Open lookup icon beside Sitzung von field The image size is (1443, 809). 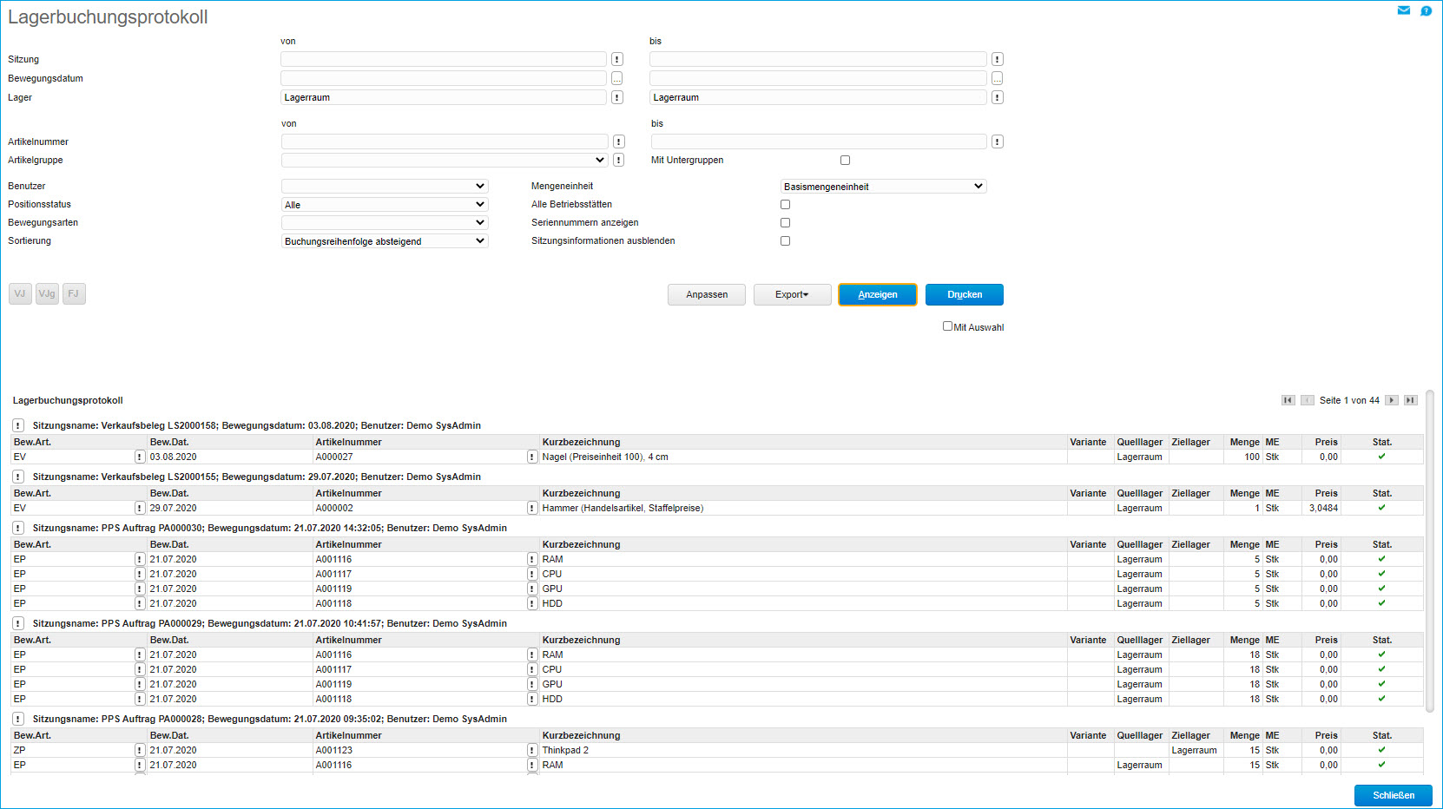pos(617,59)
